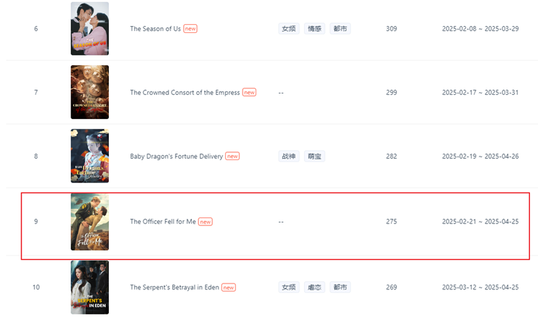Click The Serpent's Betrayal in Eden poster
538x319 pixels.
[89, 287]
